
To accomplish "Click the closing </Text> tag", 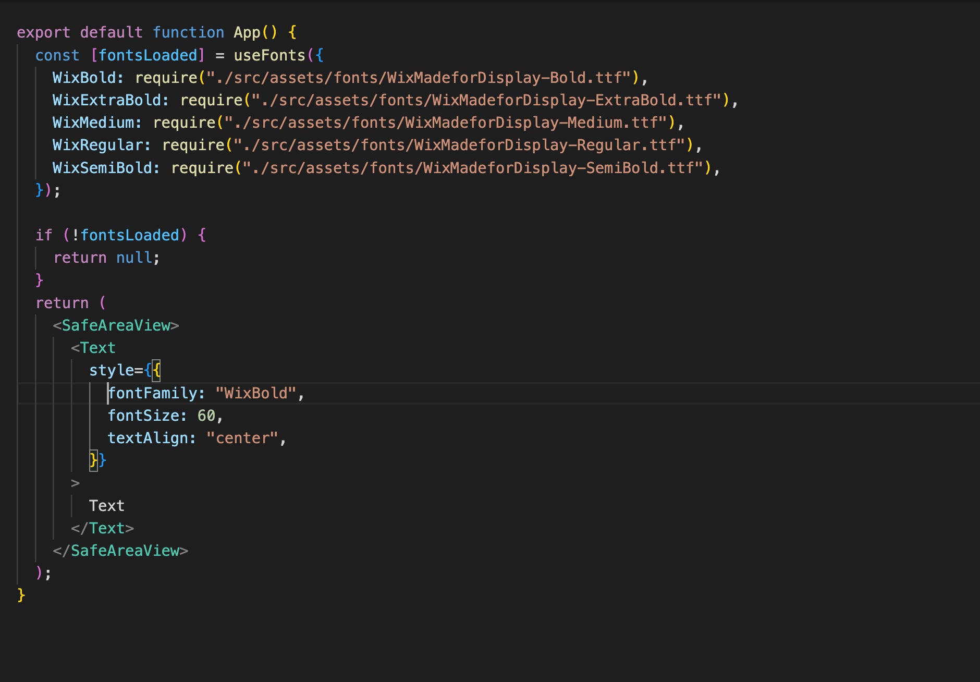I will 102,528.
